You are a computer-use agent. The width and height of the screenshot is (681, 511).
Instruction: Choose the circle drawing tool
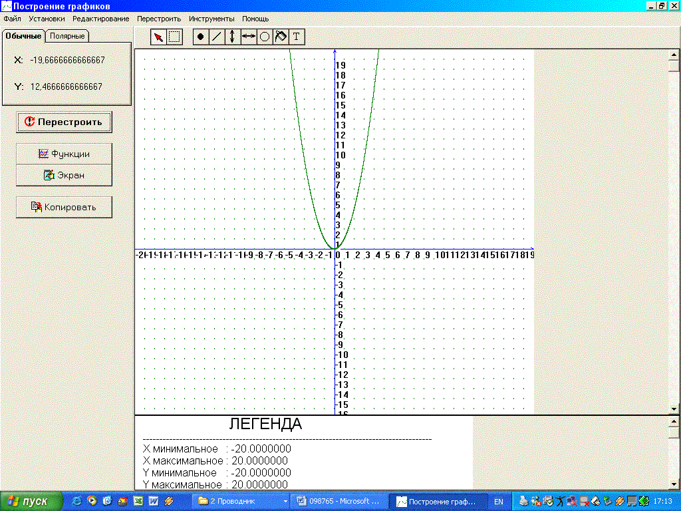pos(264,37)
